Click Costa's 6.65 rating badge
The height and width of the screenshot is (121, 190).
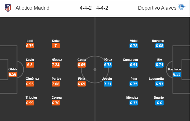[x=82, y=65]
